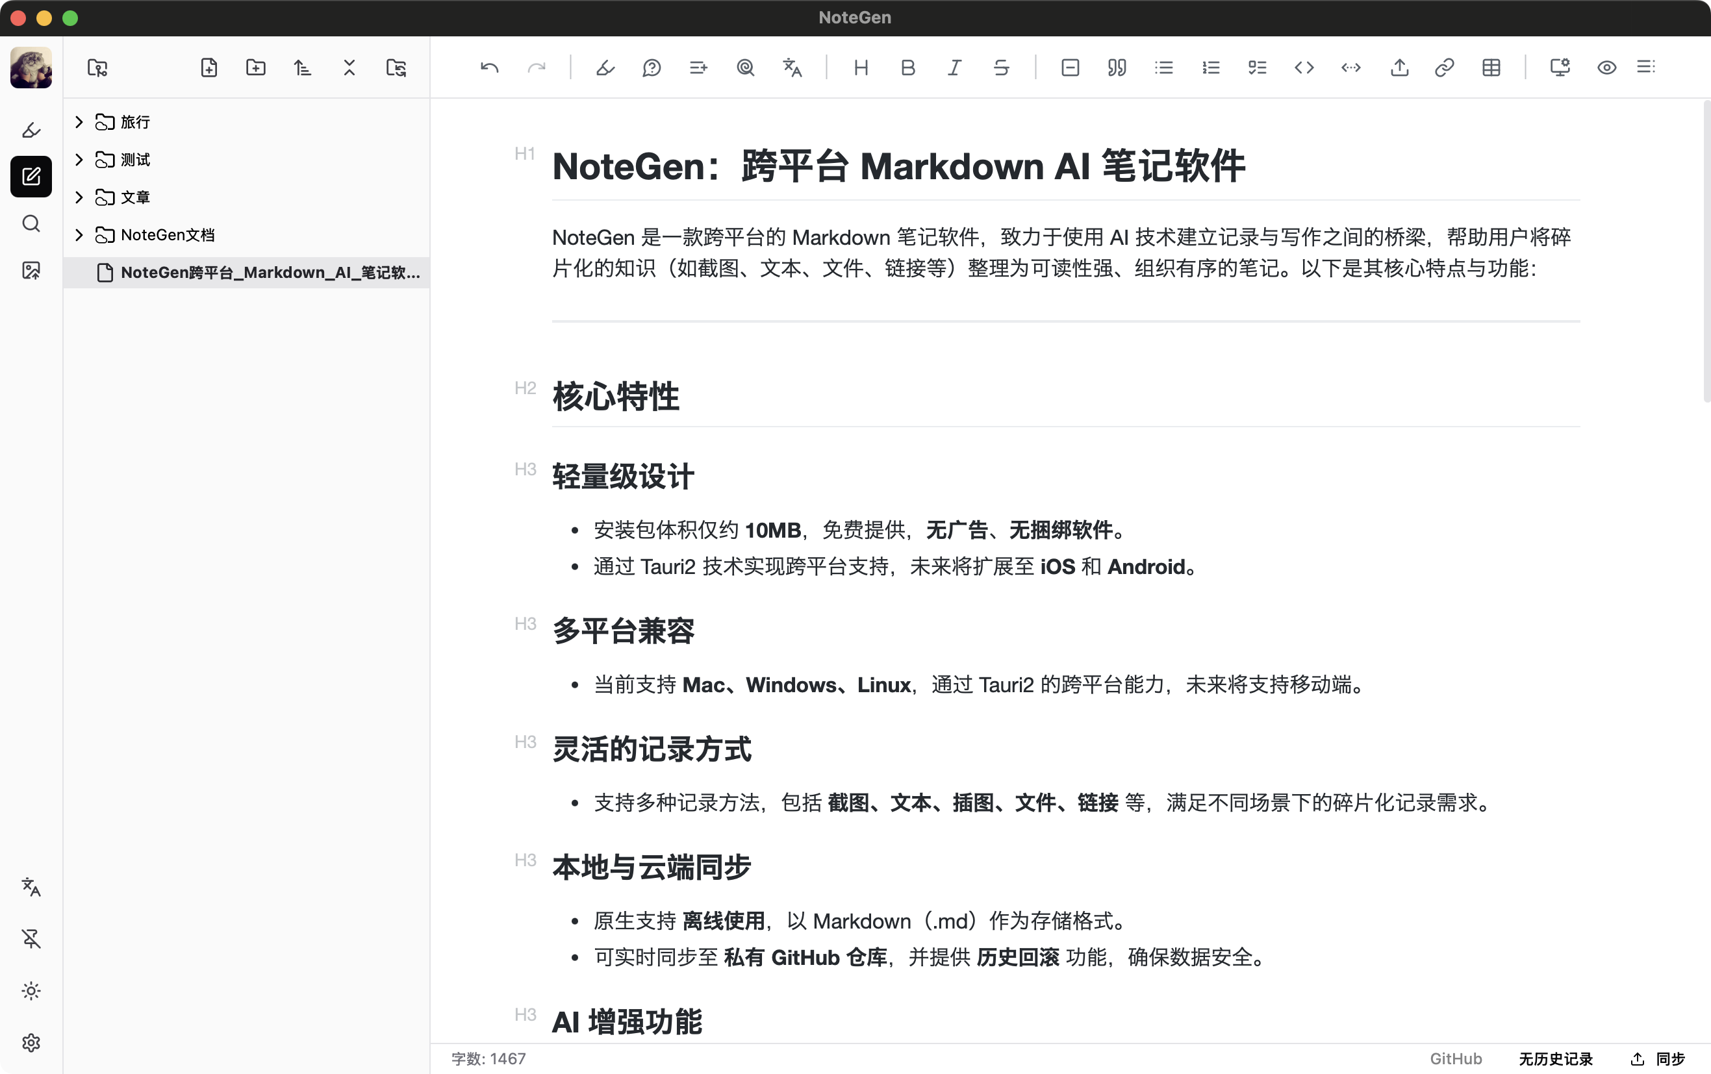Toggle italic formatting
Screen dimensions: 1711x1074
click(954, 68)
